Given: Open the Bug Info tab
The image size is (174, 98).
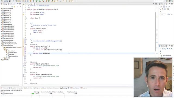Looking at the screenshot, I should click(x=84, y=88).
